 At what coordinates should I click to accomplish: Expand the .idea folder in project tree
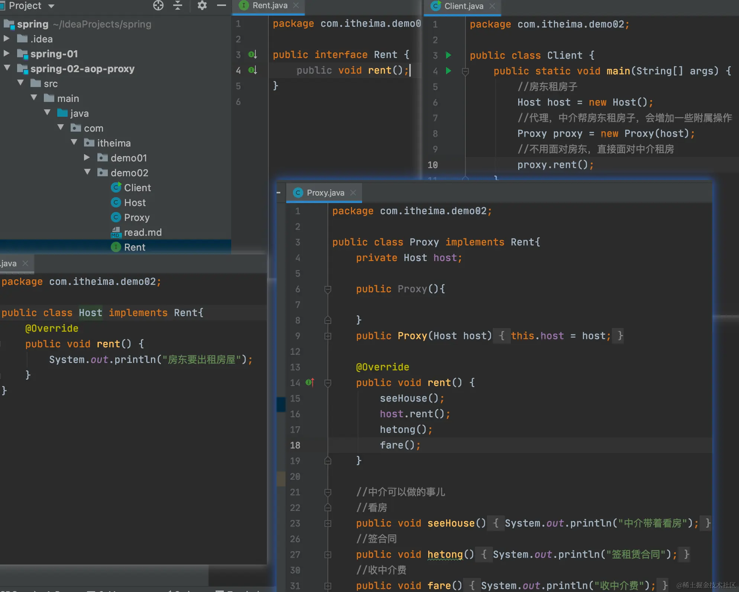point(7,39)
